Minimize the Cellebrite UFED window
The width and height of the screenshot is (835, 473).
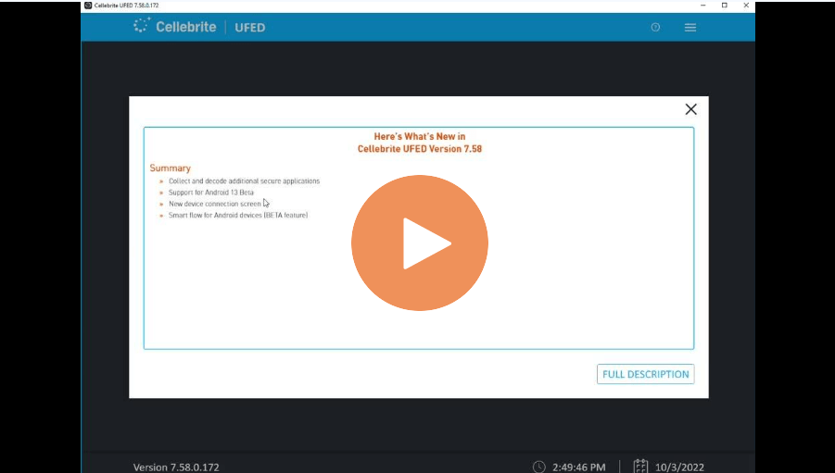pos(702,6)
